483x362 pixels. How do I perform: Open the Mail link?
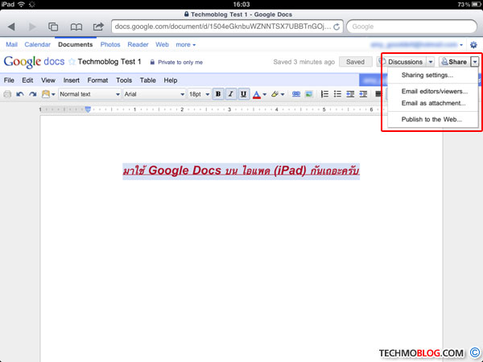pos(12,44)
